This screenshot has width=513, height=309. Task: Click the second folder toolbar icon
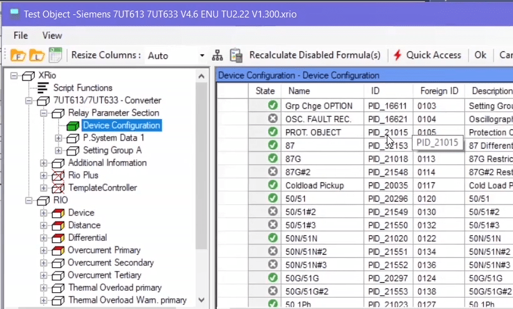point(36,56)
